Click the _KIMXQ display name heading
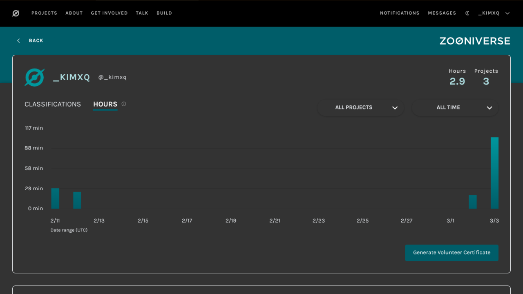Screen dimensions: 523x294 tap(72, 78)
